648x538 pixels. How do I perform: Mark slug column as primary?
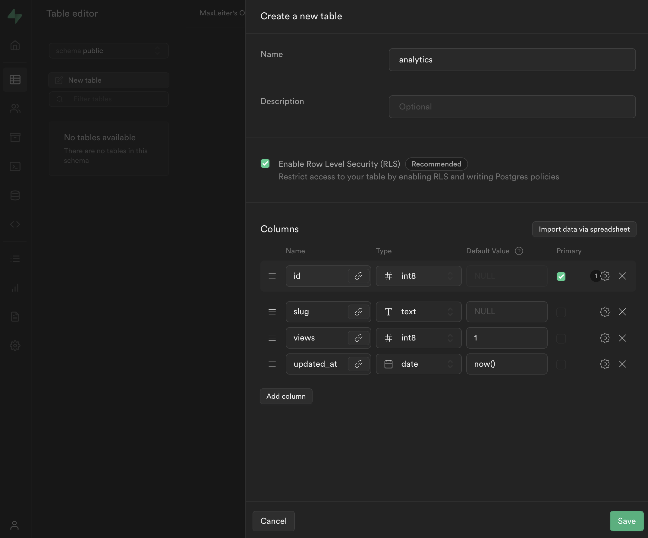[x=561, y=312]
